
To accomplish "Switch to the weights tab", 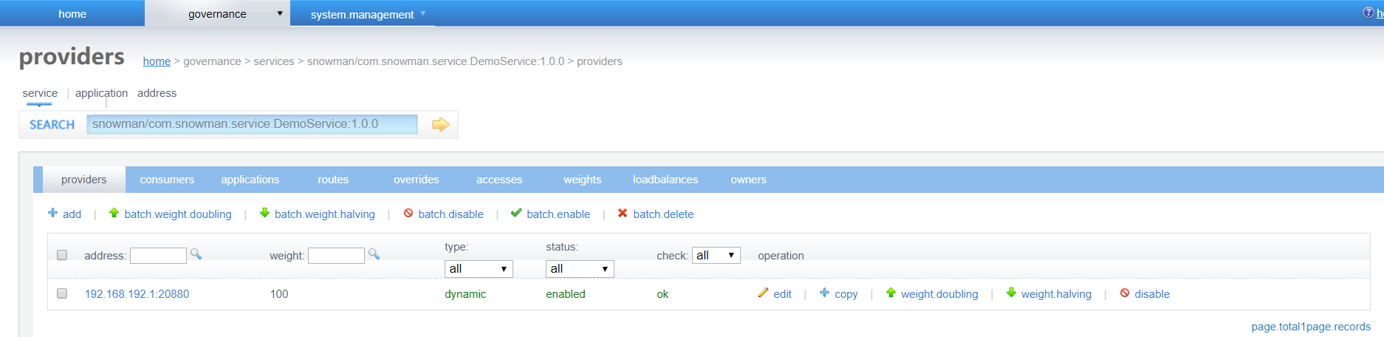I will (583, 180).
